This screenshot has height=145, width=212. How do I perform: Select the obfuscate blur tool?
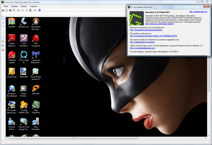[x=3, y=46]
